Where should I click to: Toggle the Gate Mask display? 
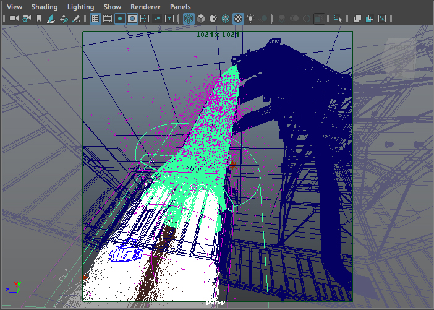point(132,19)
